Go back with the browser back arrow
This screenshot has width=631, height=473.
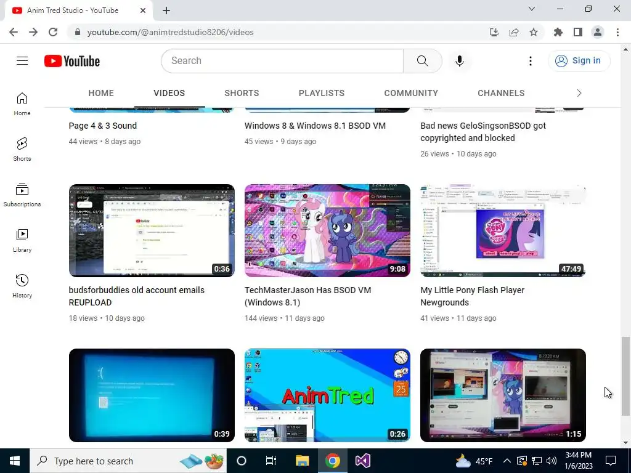[x=14, y=32]
